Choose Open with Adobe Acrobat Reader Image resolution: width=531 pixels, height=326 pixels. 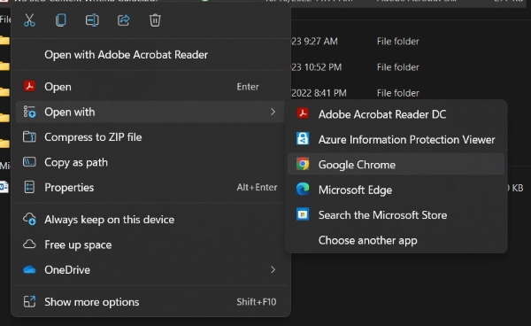pos(150,55)
